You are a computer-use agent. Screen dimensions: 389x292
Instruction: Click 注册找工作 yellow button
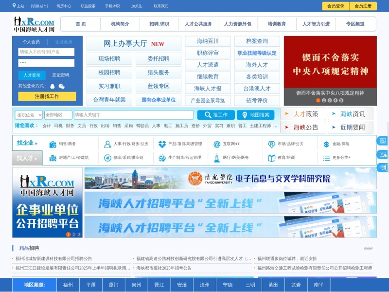coord(47,96)
